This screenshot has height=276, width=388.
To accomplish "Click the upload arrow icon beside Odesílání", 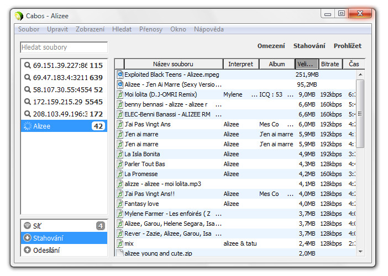I will [x=27, y=250].
